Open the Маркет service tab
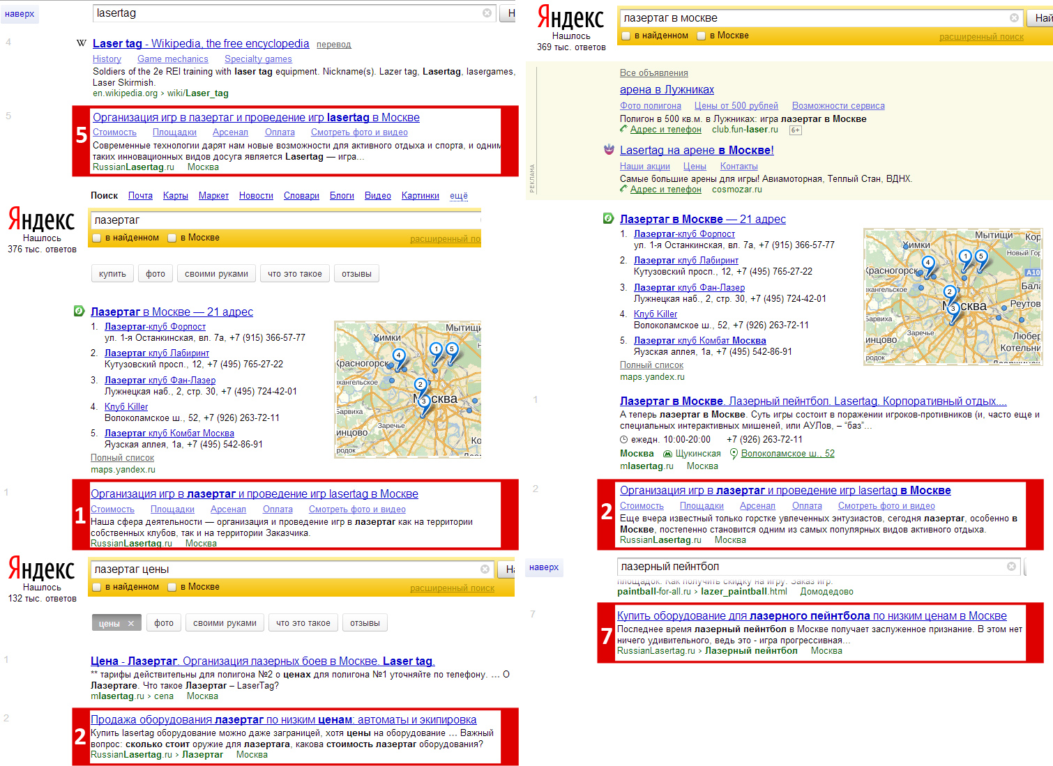The height and width of the screenshot is (766, 1053). click(x=213, y=196)
